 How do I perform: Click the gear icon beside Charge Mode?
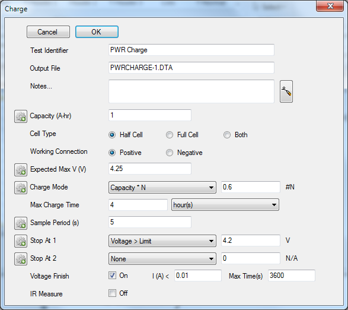click(21, 188)
